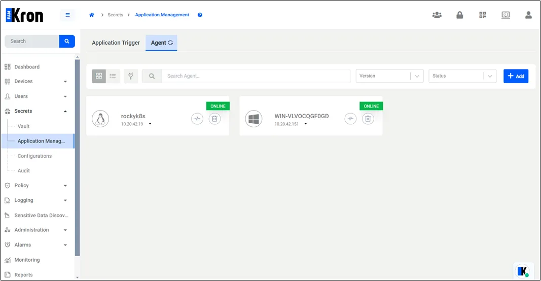Viewport: 541px width, 281px height.
Task: Click the WIN-VLVOCQGF0GD agent name
Action: click(x=302, y=116)
